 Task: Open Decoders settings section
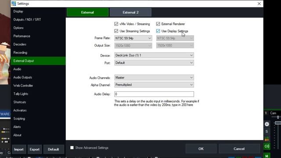click(38, 44)
